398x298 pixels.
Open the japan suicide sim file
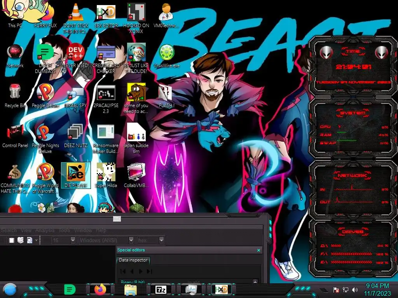tap(136, 138)
